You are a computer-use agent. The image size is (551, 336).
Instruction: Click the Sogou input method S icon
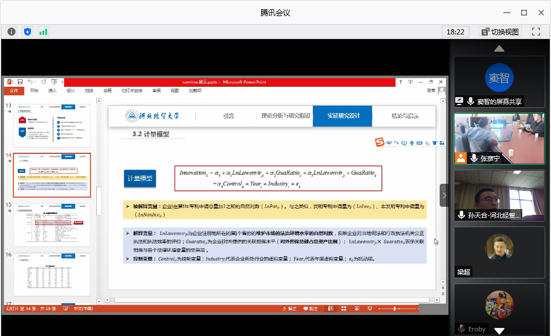[379, 142]
